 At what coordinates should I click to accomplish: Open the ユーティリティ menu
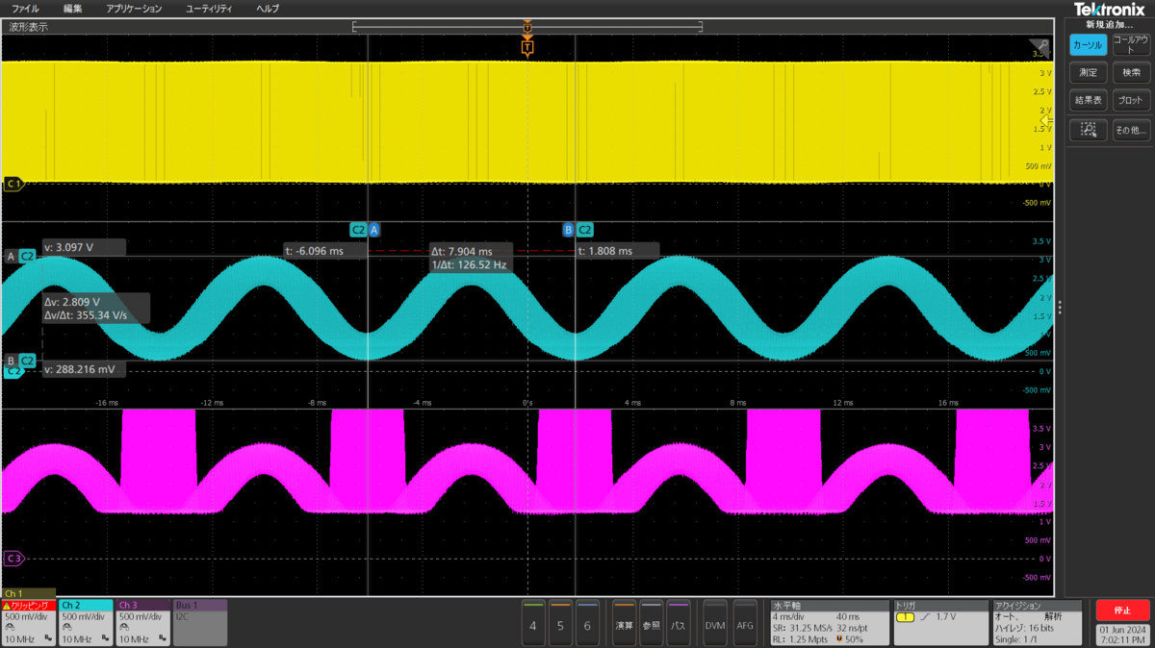click(209, 8)
